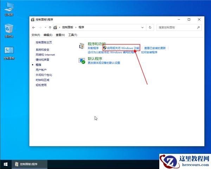Click the 程序 breadcrumb segment

(x=81, y=27)
